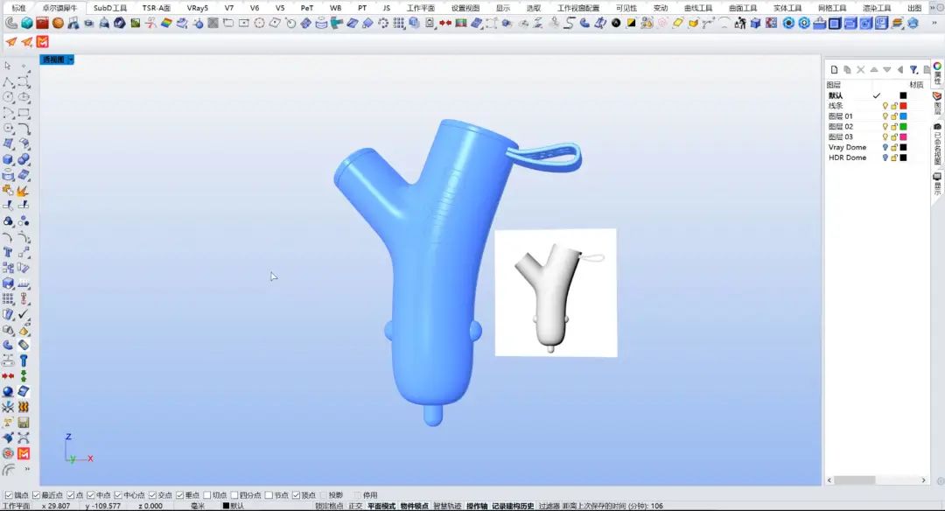
Task: Click the layer filter funnel icon
Action: pyautogui.click(x=913, y=70)
